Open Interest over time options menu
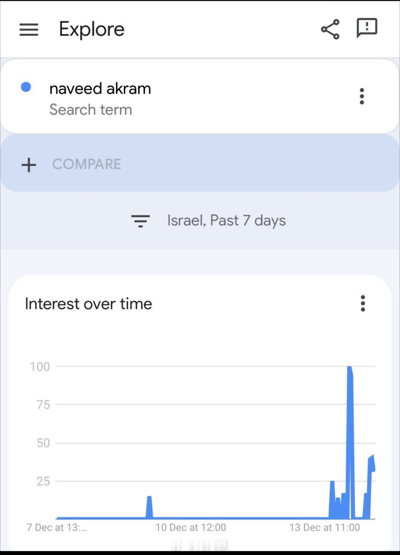This screenshot has height=555, width=400. click(363, 303)
